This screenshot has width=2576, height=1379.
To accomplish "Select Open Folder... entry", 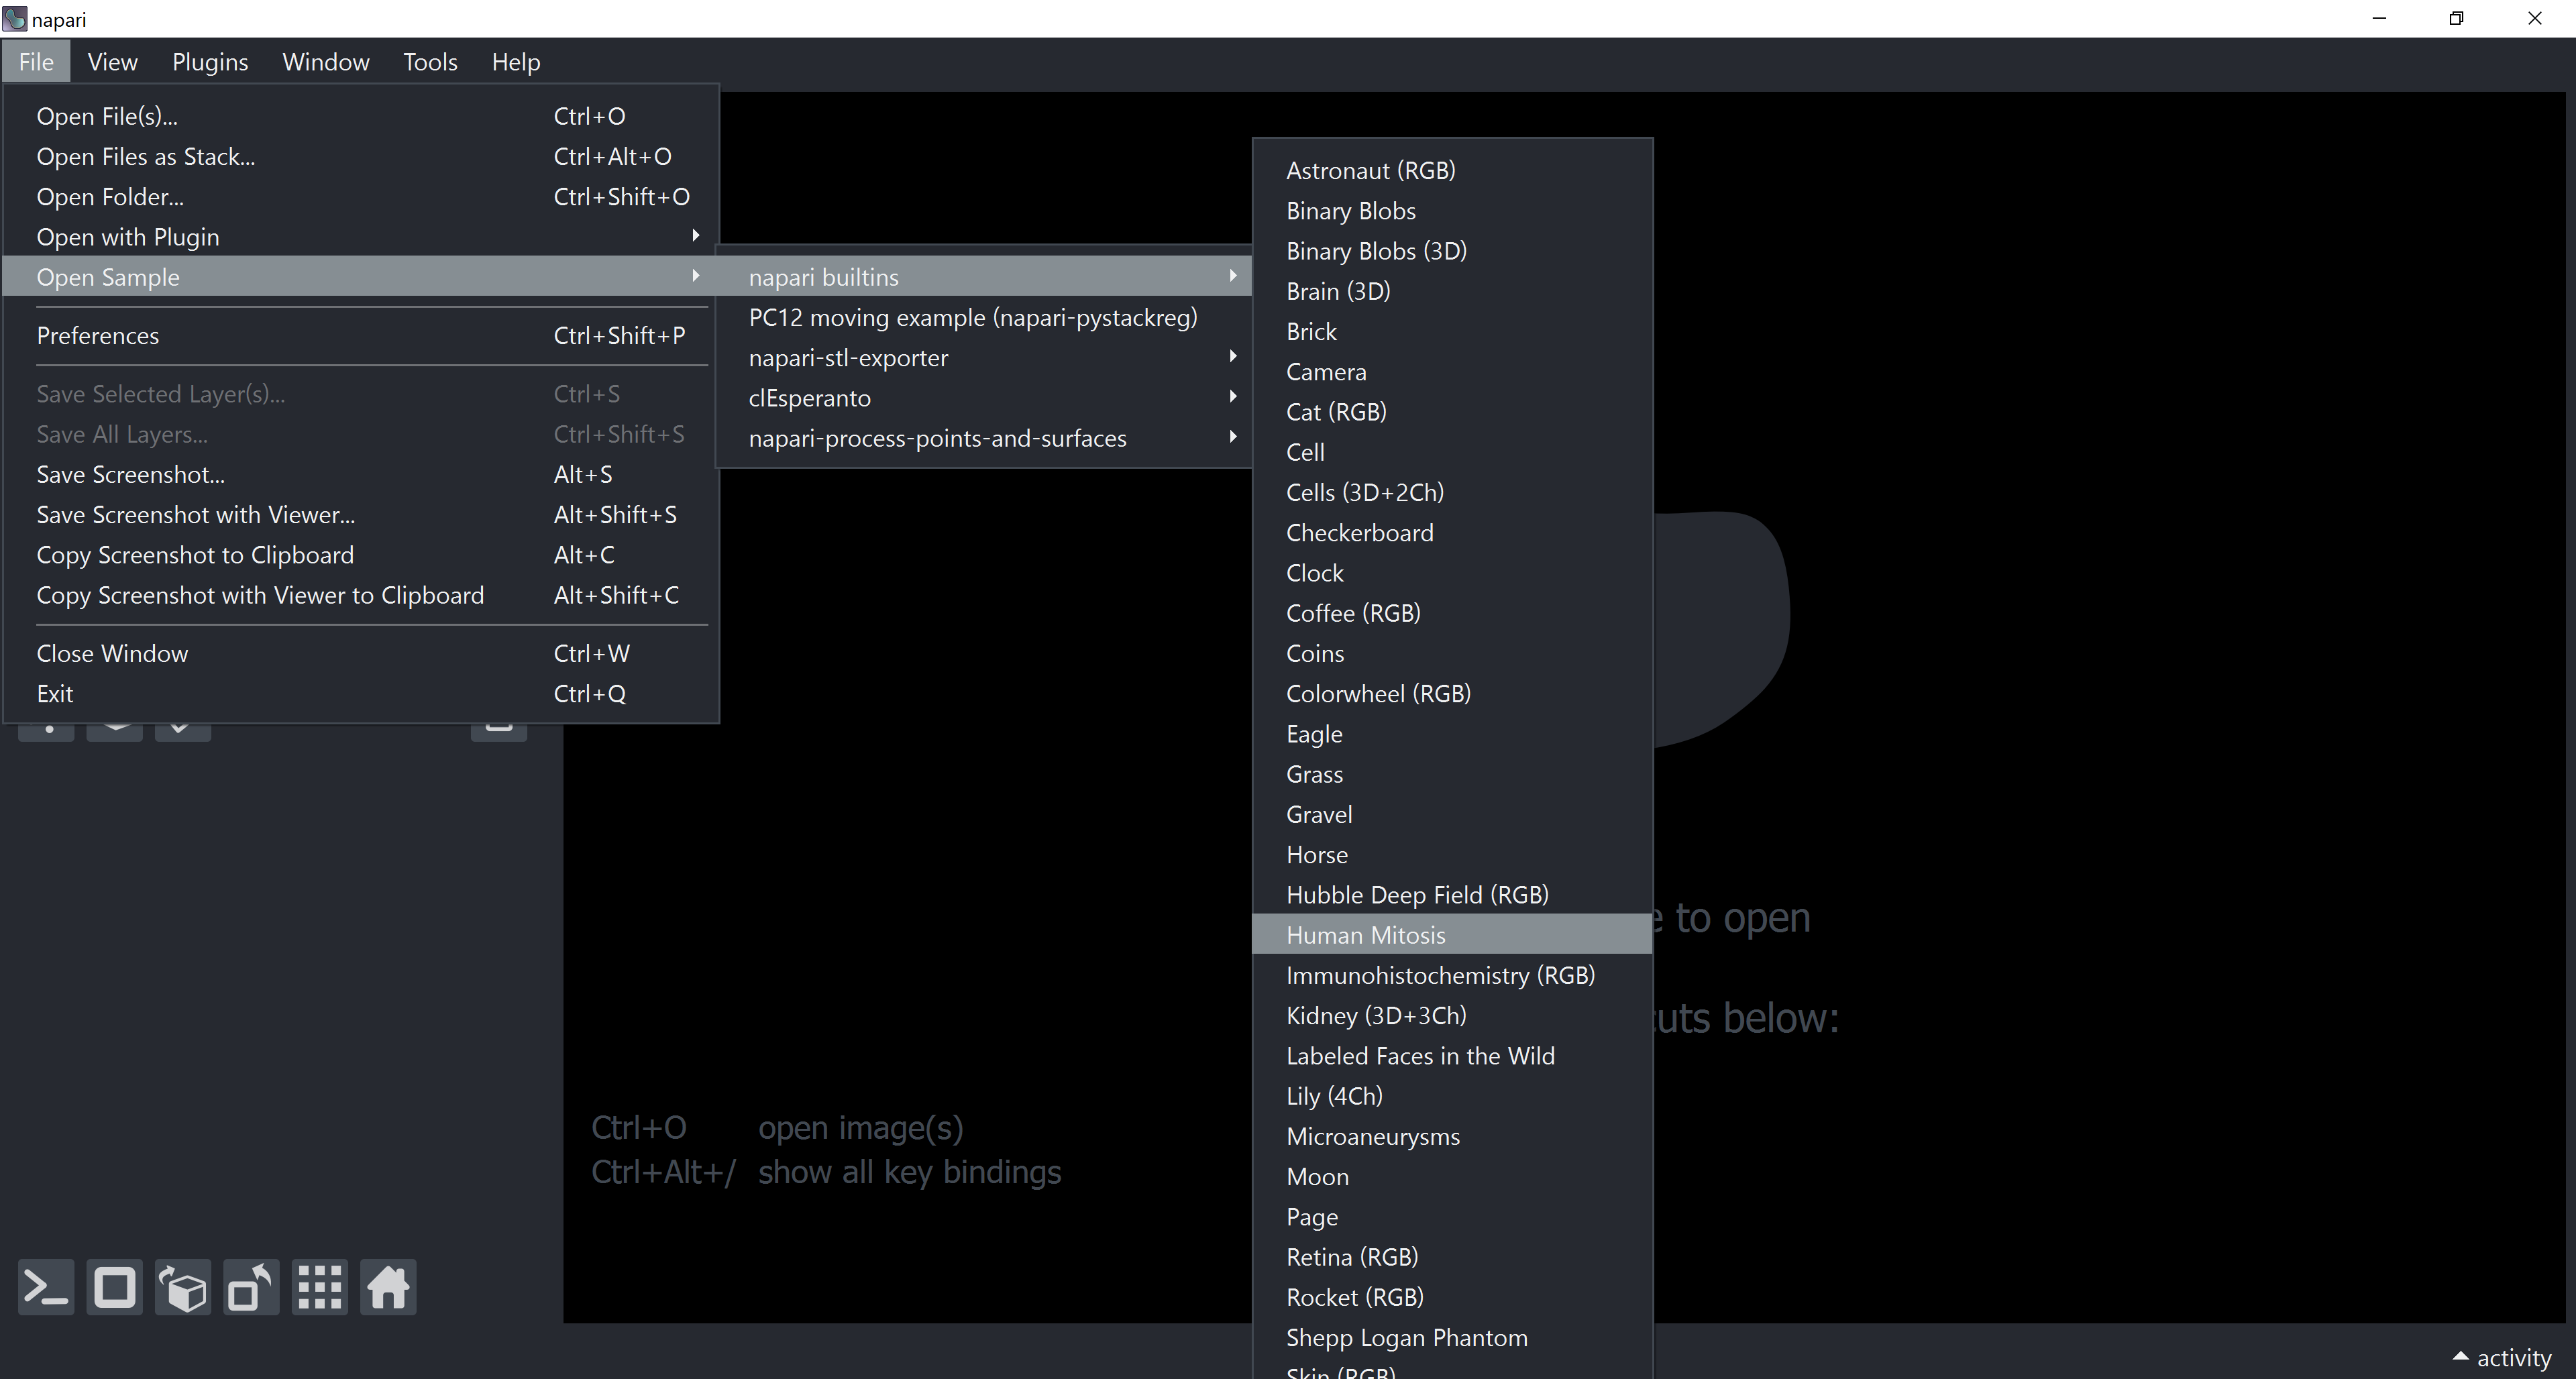I will tap(361, 197).
